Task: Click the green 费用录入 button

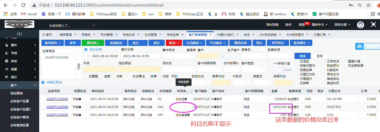Action: pos(93,43)
